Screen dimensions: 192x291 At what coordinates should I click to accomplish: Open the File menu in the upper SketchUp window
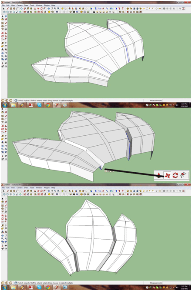(3, 5)
